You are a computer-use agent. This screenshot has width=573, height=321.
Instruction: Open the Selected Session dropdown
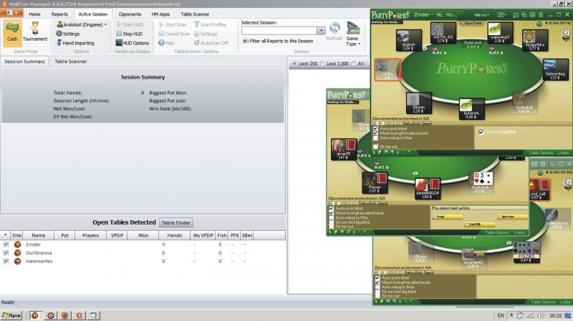pyautogui.click(x=321, y=31)
